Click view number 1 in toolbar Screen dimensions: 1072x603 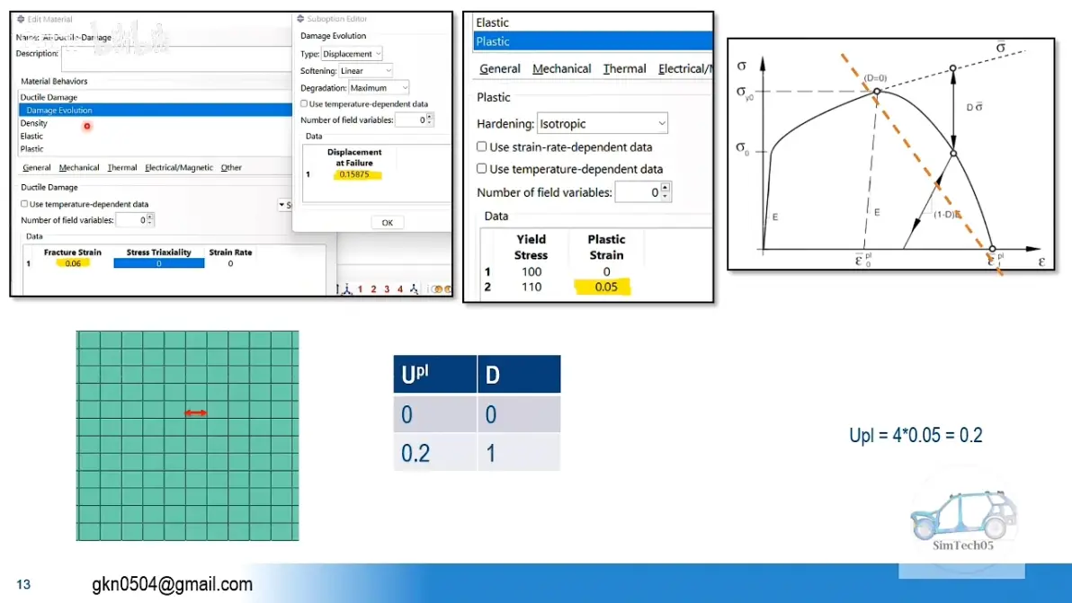(361, 289)
